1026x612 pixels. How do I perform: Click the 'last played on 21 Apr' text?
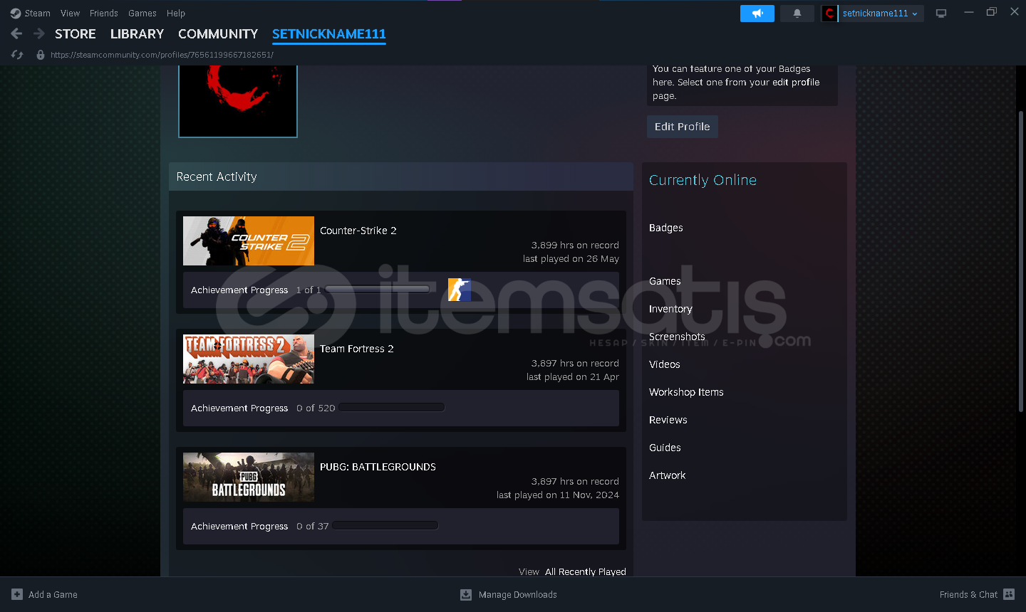coord(573,377)
